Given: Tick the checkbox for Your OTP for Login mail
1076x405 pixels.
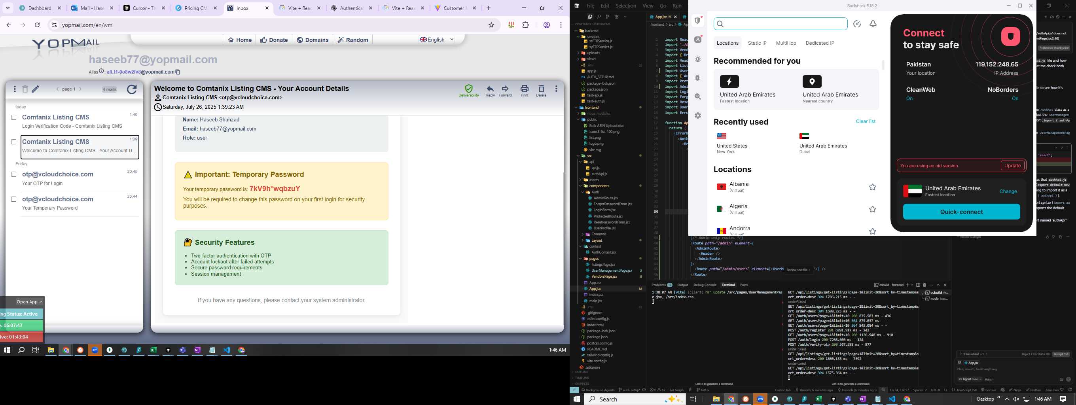Looking at the screenshot, I should [x=14, y=174].
